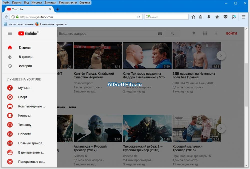The height and width of the screenshot is (169, 250).
Task: Close the YouTube tab
Action: (50, 9)
